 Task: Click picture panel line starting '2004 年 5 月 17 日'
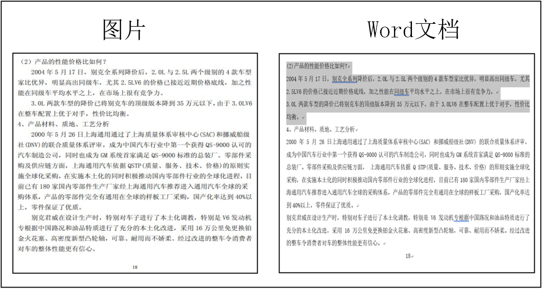point(141,72)
